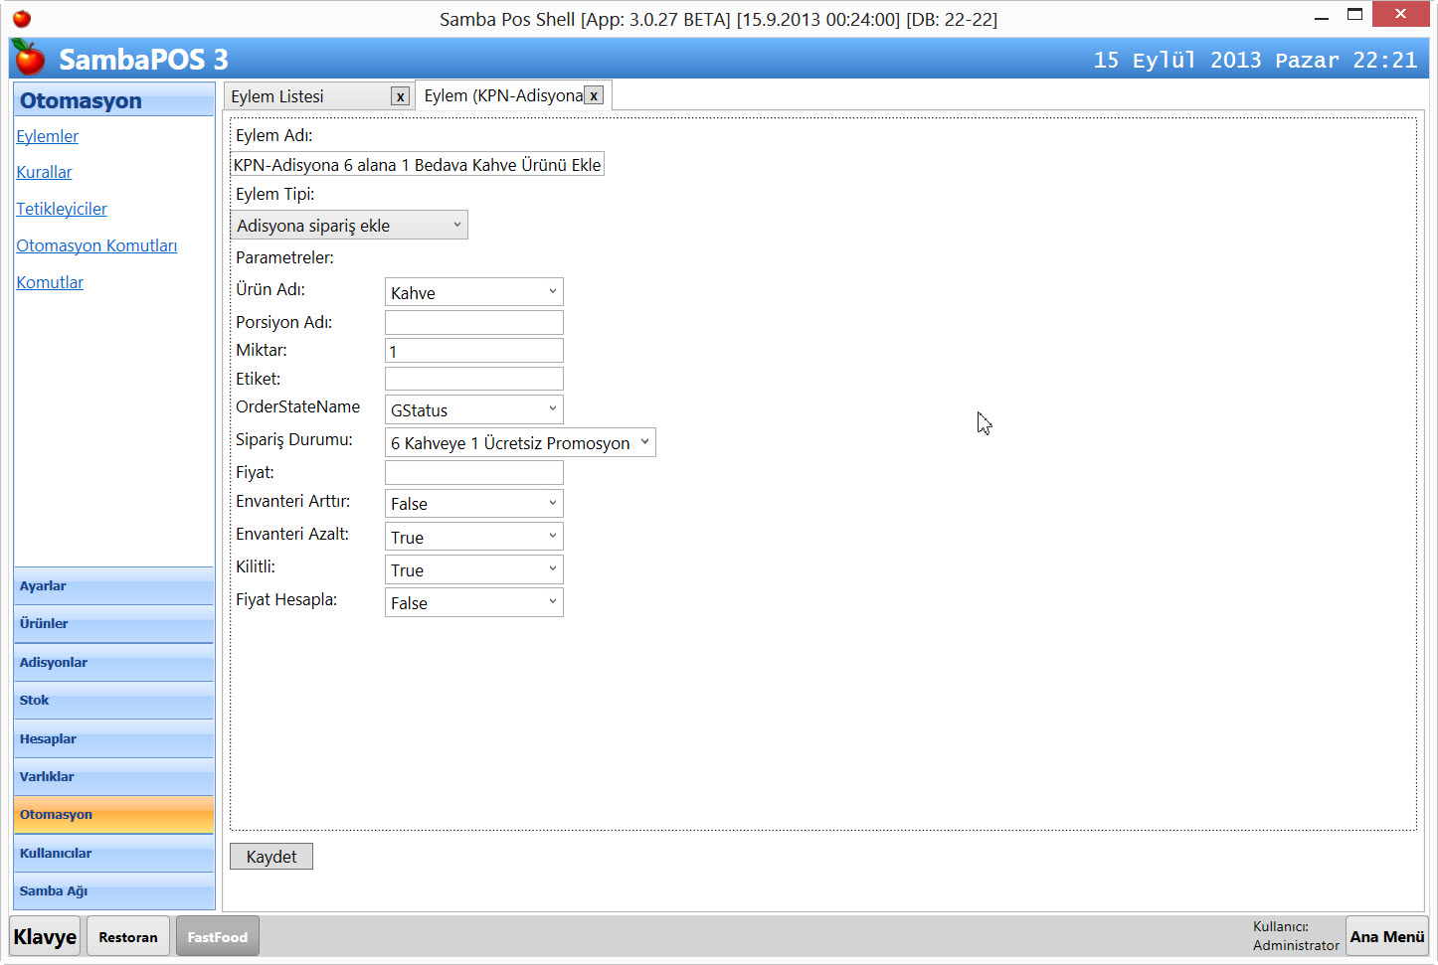1438x965 pixels.
Task: Expand the Ürün Adı dropdown showing Kahve
Action: click(473, 292)
